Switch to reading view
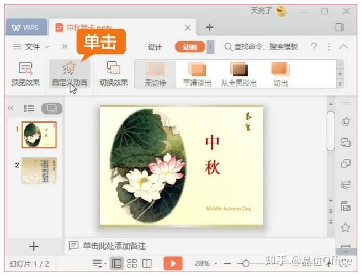Image resolution: width=361 pixels, height=276 pixels. tap(147, 263)
